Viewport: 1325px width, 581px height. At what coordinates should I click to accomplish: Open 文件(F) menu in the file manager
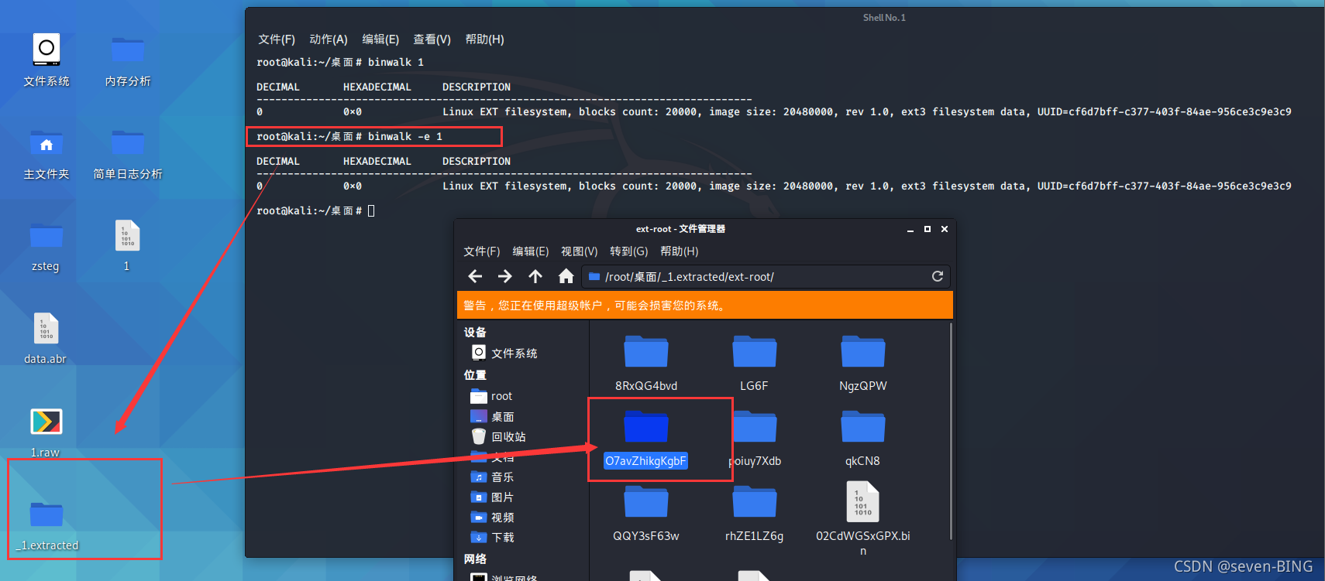pyautogui.click(x=482, y=251)
